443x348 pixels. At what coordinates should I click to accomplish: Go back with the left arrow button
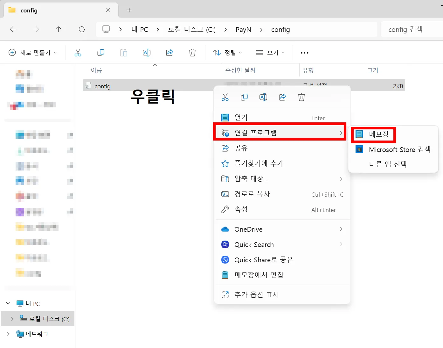coord(13,29)
